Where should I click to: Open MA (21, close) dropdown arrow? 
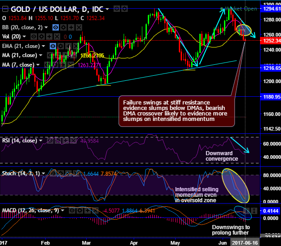41,55
